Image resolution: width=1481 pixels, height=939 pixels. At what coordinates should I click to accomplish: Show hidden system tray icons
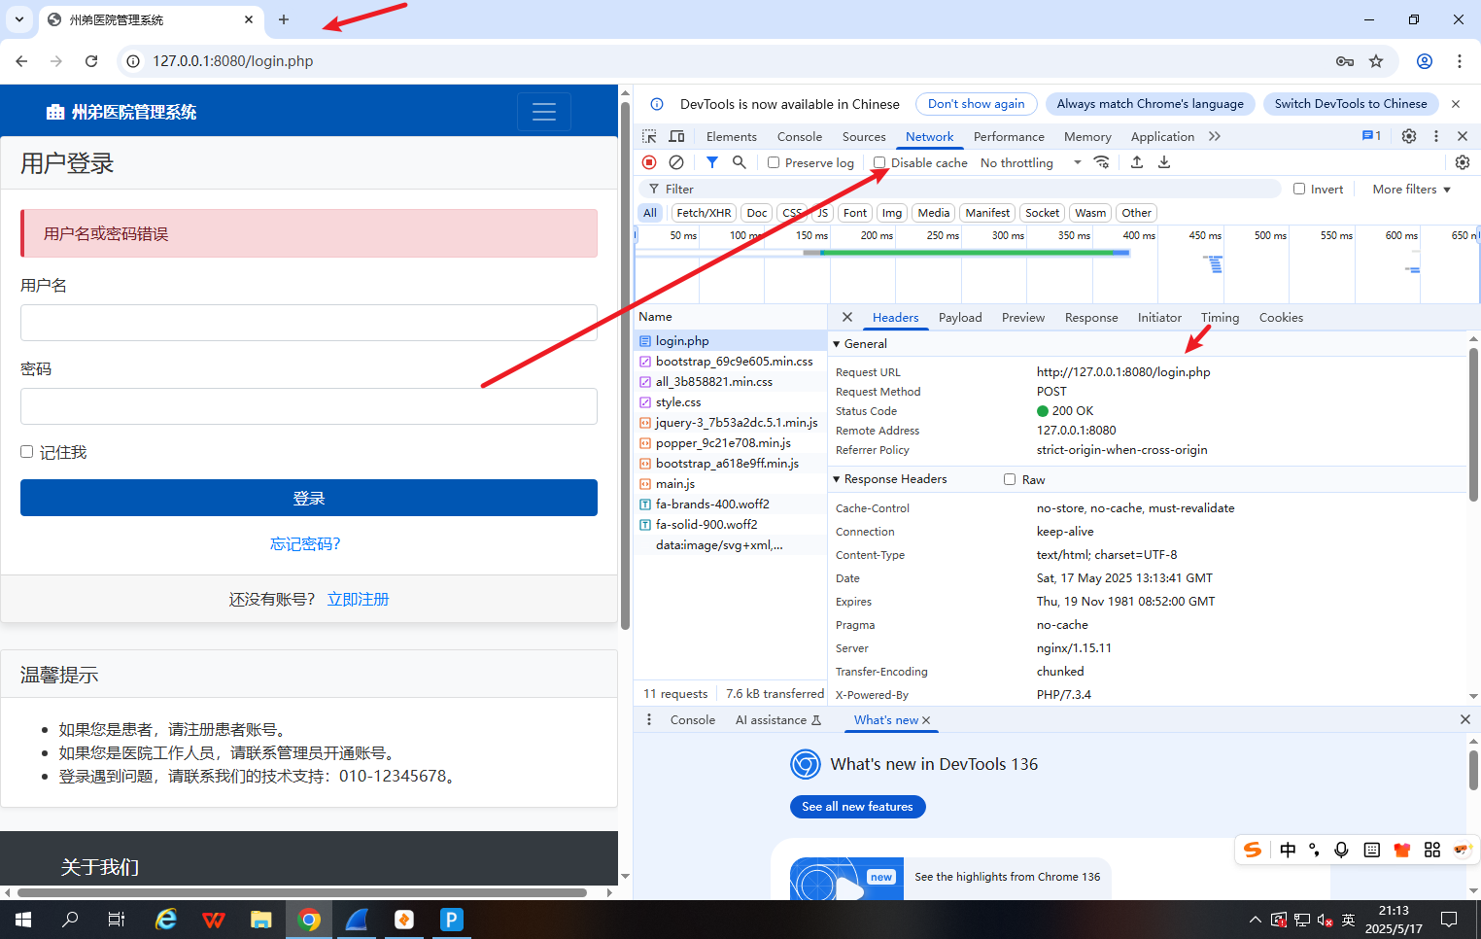click(1256, 919)
